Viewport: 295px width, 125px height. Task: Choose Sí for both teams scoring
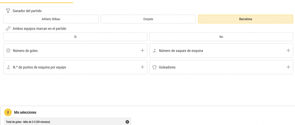click(x=75, y=37)
